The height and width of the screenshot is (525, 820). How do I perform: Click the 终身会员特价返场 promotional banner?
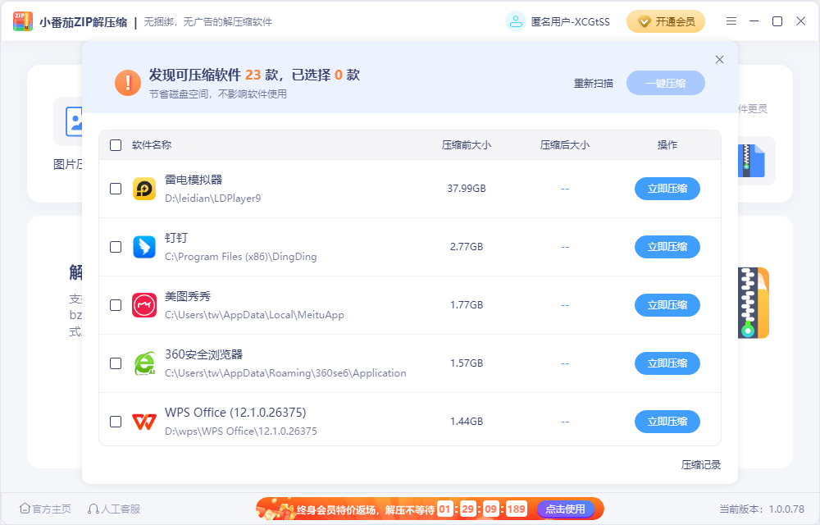coord(430,509)
